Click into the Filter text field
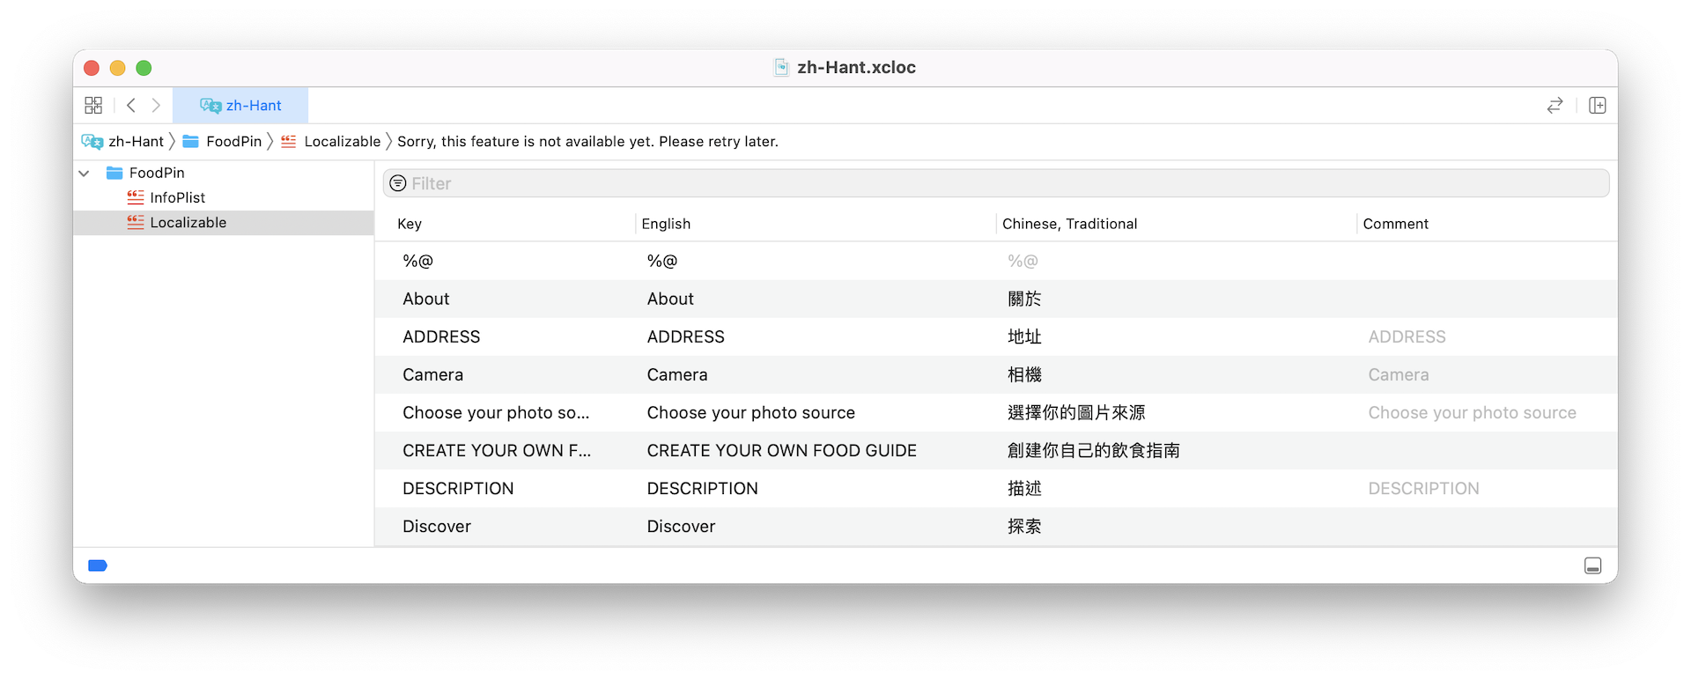The image size is (1691, 680). [x=1004, y=183]
